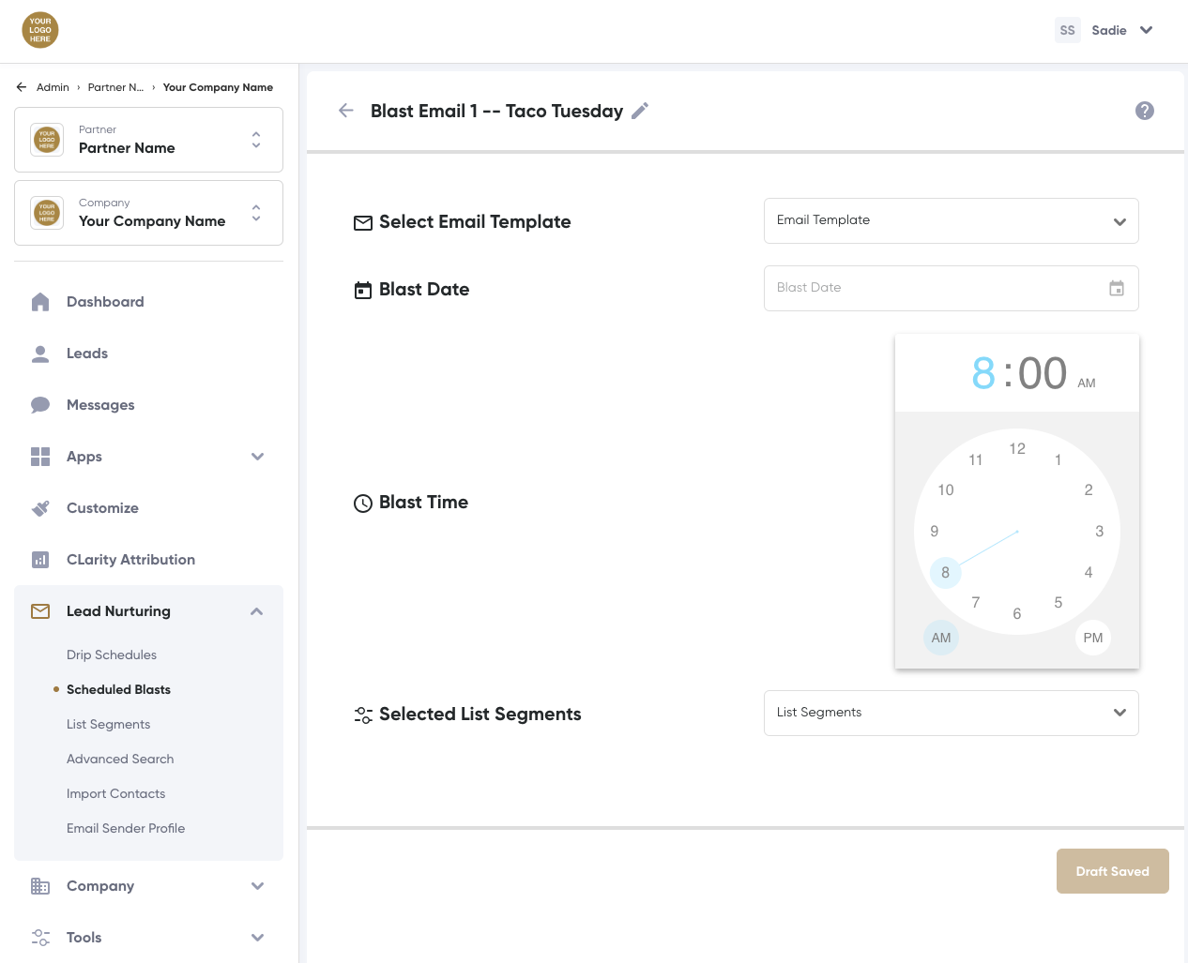Click the SS user avatar badge
The image size is (1188, 963).
[x=1068, y=30]
